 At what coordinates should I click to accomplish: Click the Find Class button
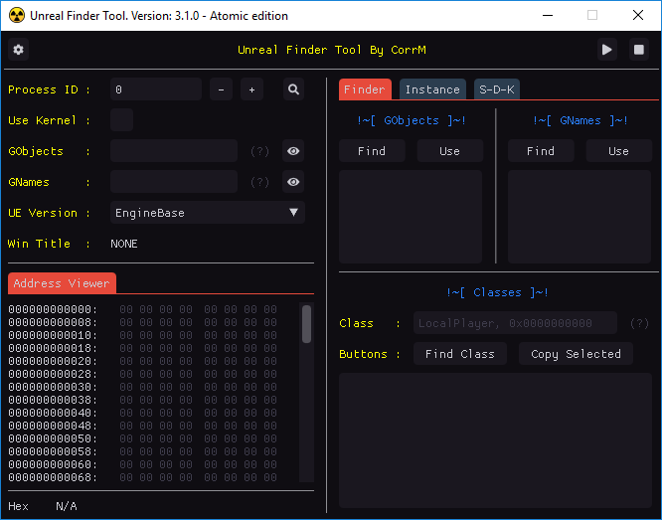click(x=460, y=354)
